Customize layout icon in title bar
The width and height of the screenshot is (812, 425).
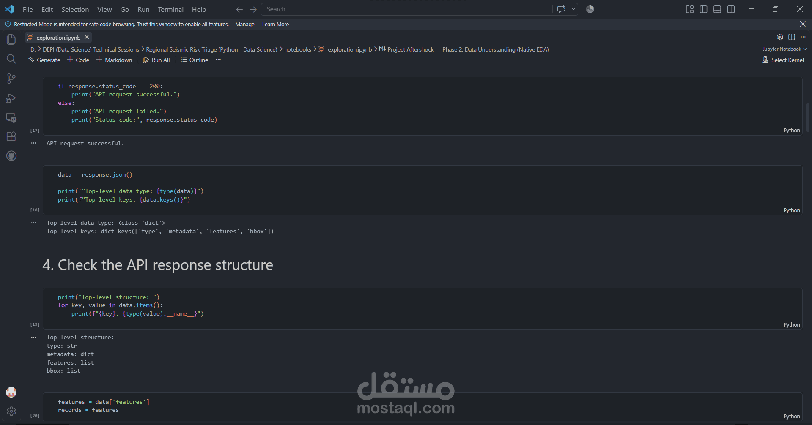690,9
